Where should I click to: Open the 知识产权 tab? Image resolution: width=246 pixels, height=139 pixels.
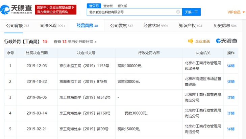(x=191, y=26)
